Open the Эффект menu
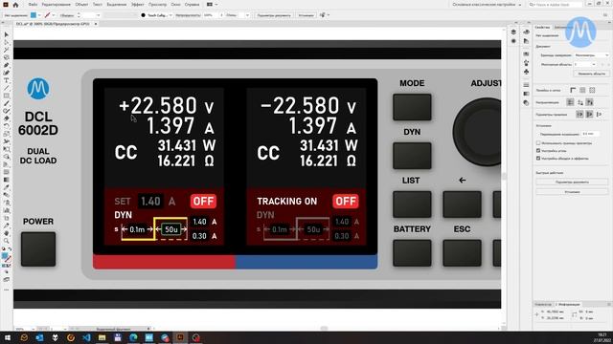 click(x=137, y=5)
